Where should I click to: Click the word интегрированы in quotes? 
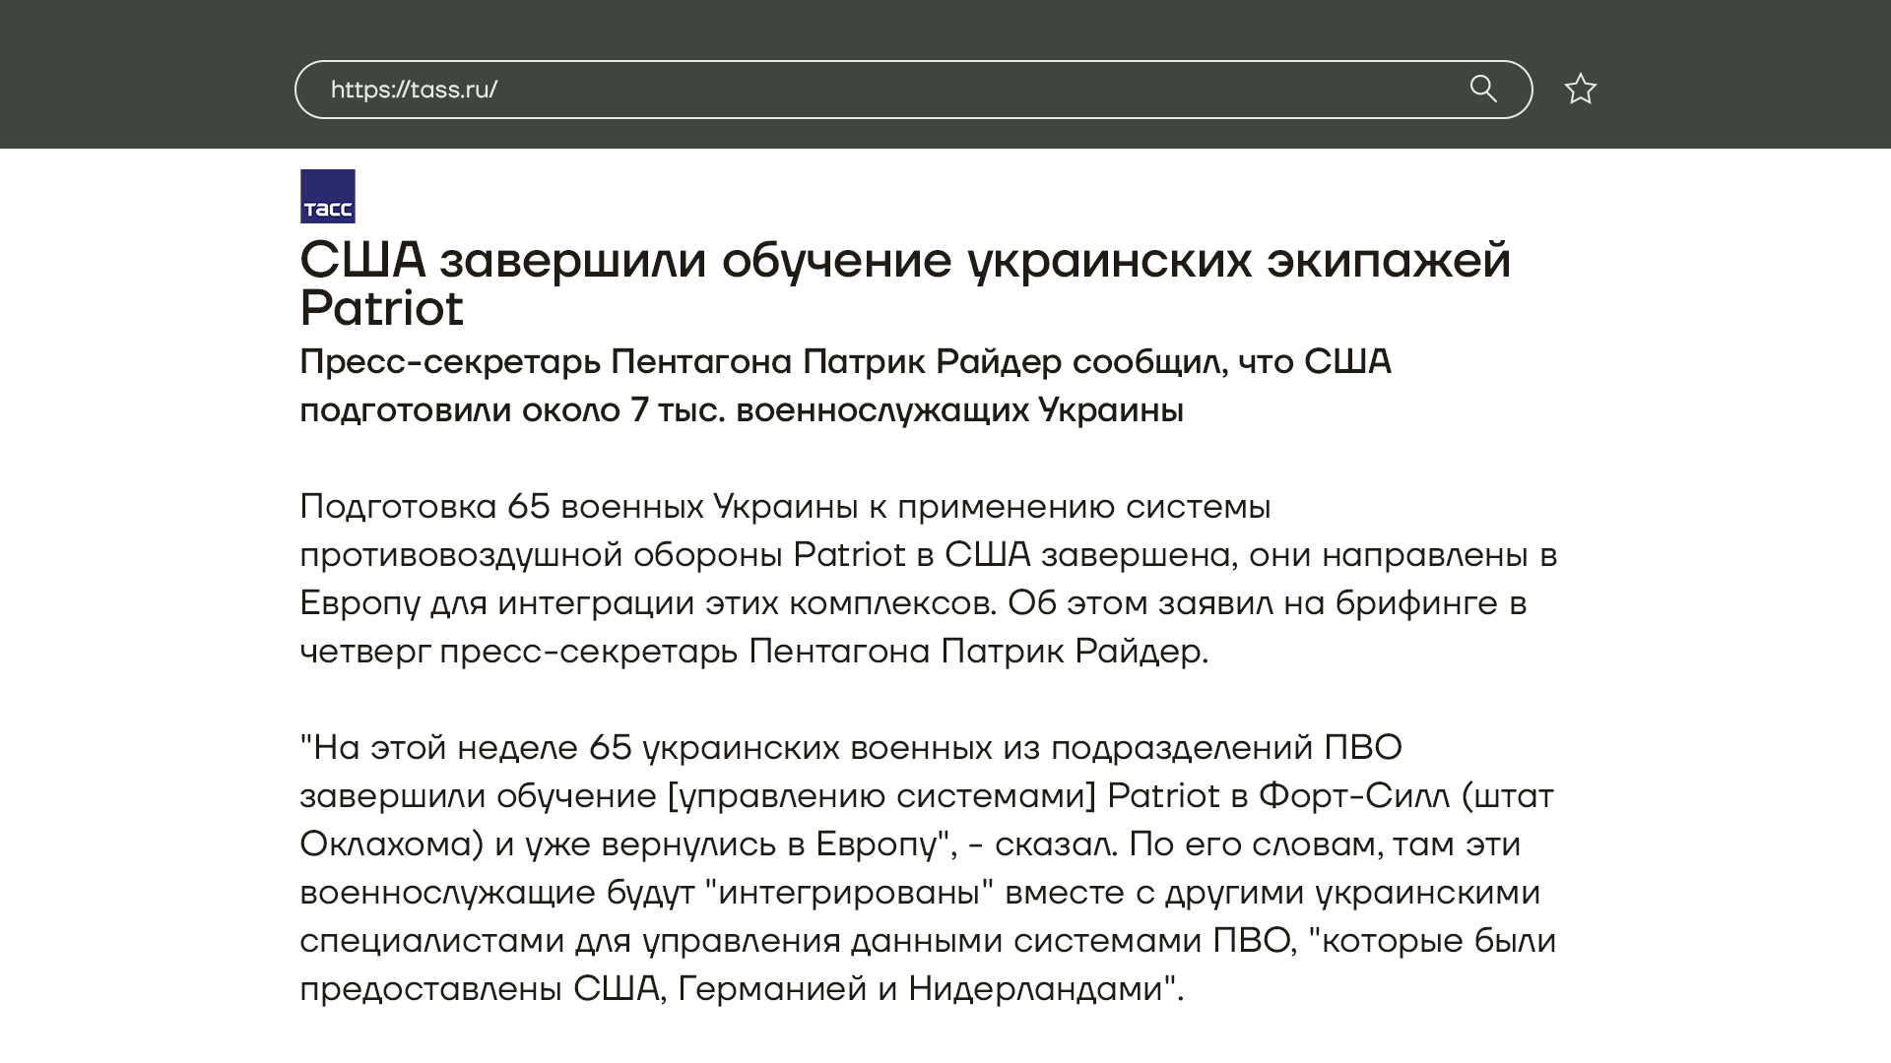pyautogui.click(x=849, y=893)
